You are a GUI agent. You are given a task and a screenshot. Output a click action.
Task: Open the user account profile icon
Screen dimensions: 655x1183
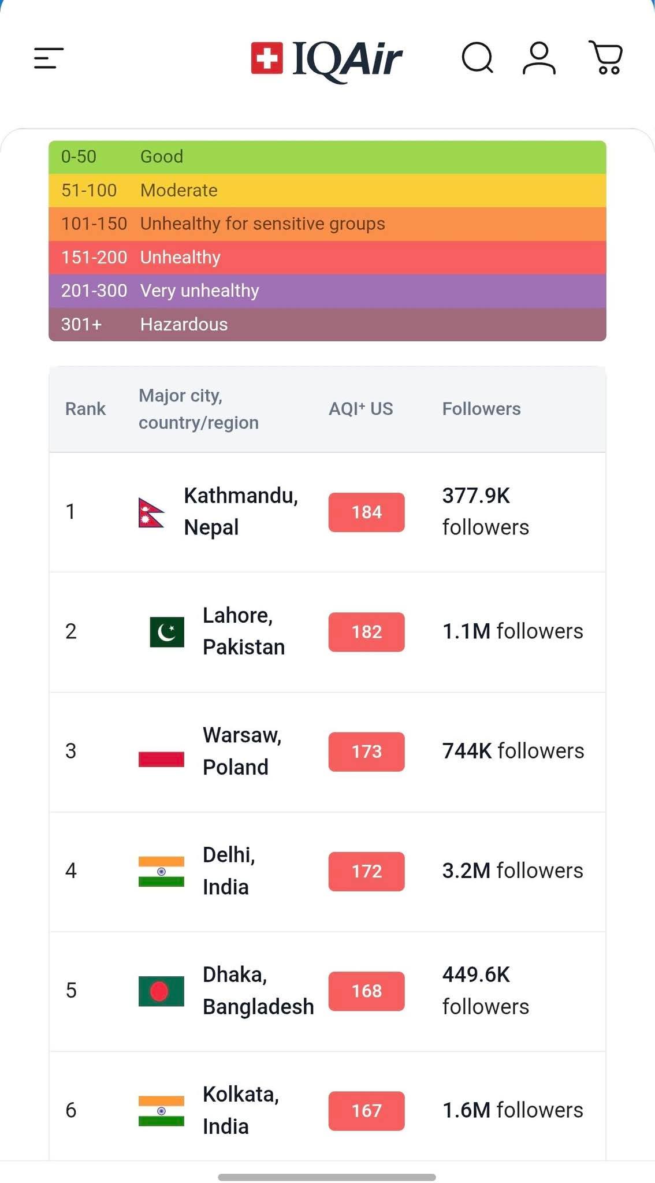pos(539,58)
